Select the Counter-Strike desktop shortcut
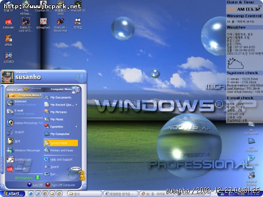Viewport: 263px width, 197px height. pos(43,7)
